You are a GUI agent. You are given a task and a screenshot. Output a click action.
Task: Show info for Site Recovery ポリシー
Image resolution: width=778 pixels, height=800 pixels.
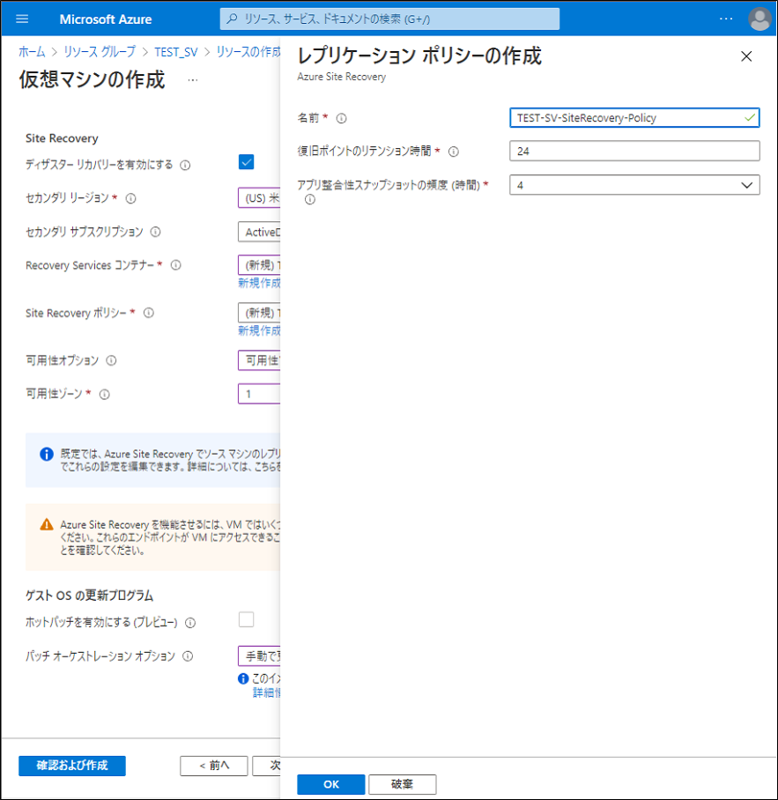pyautogui.click(x=148, y=313)
